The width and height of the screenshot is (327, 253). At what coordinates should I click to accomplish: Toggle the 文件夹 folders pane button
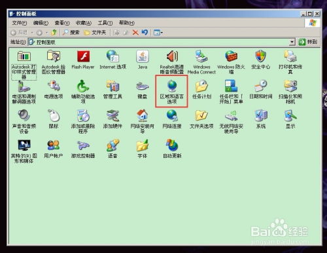pos(95,33)
